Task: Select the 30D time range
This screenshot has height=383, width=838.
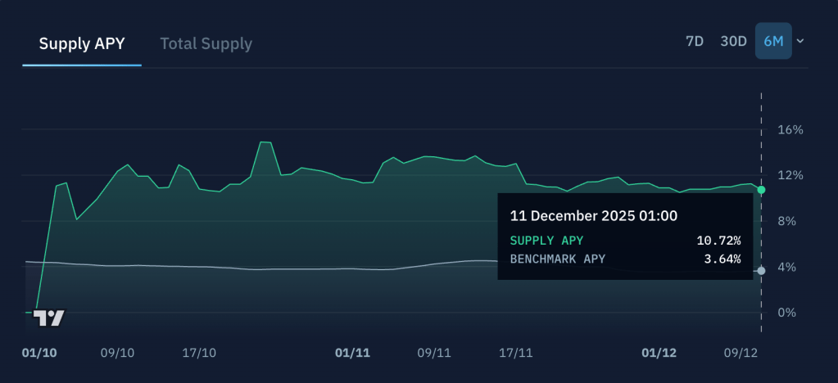Action: 733,41
